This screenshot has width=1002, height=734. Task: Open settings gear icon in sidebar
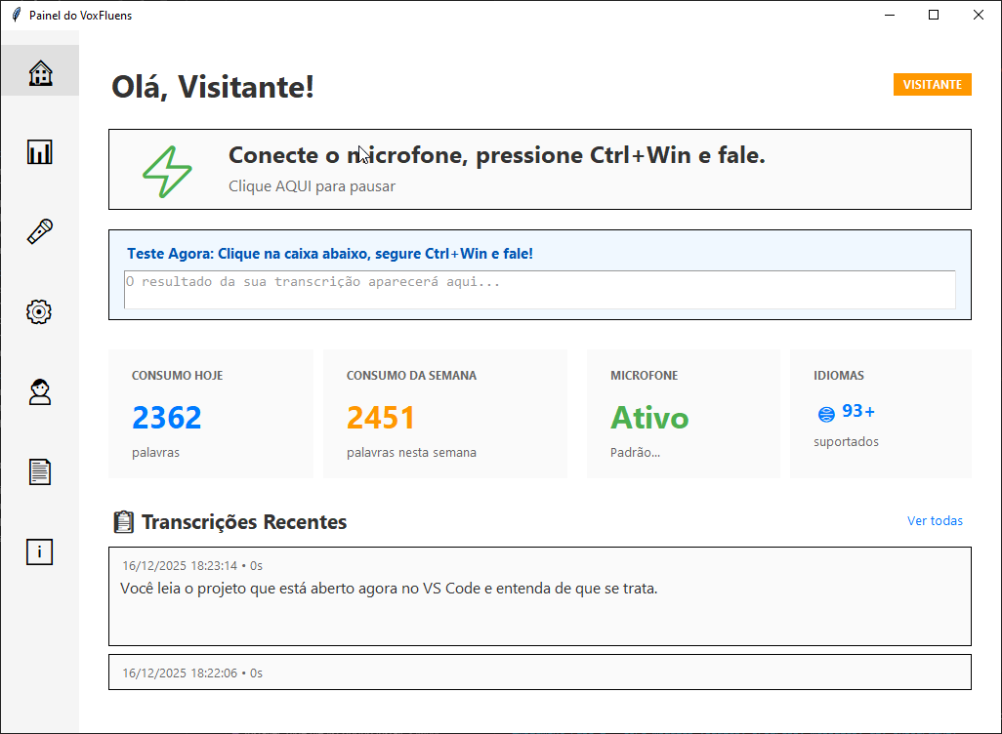40,312
